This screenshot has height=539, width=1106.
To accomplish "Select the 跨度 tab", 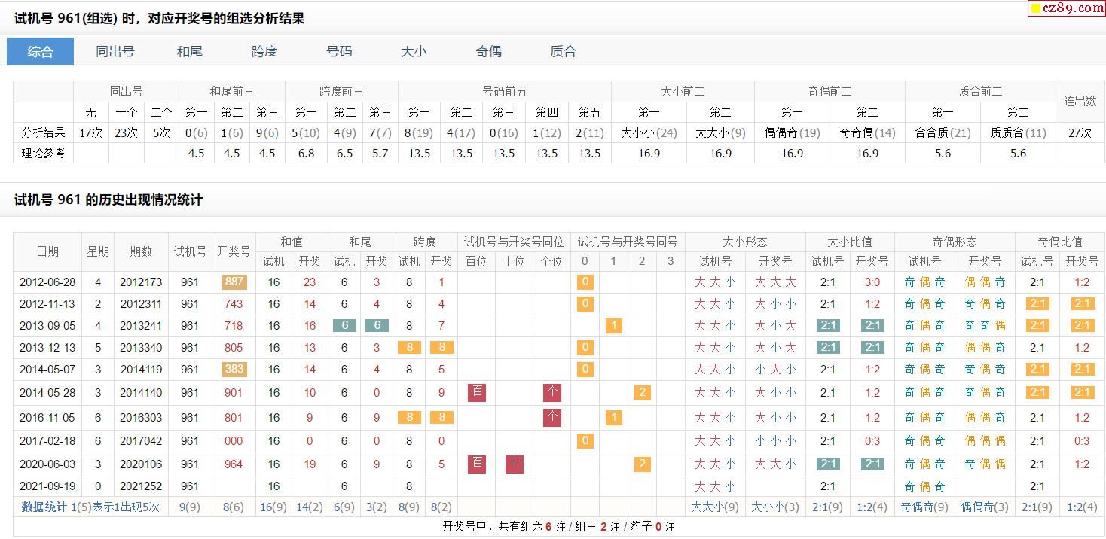I will pyautogui.click(x=264, y=51).
